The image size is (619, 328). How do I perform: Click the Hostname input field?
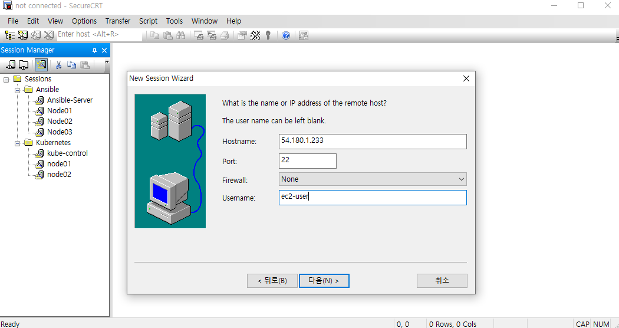pos(373,142)
